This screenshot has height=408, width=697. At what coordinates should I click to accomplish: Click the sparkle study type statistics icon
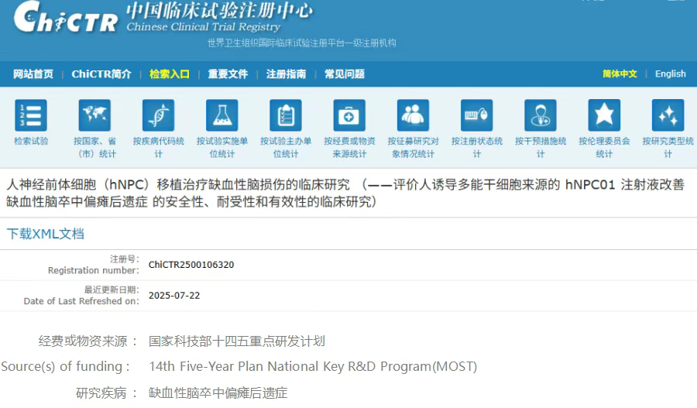pyautogui.click(x=668, y=115)
